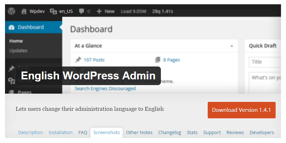The height and width of the screenshot is (143, 286).
Task: Click the en_US language switcher icon
Action: click(53, 11)
